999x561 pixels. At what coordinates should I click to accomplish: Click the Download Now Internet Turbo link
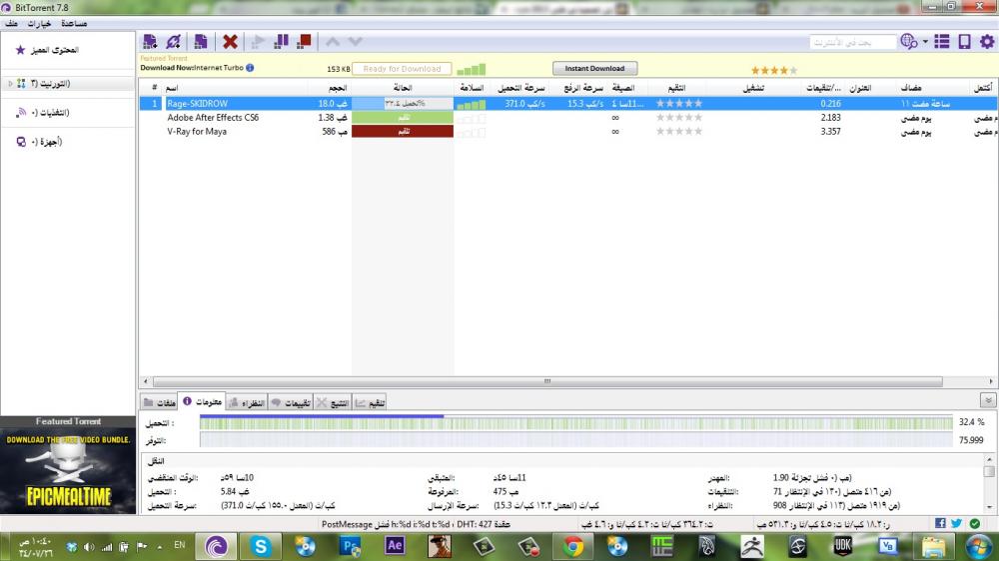pyautogui.click(x=192, y=68)
